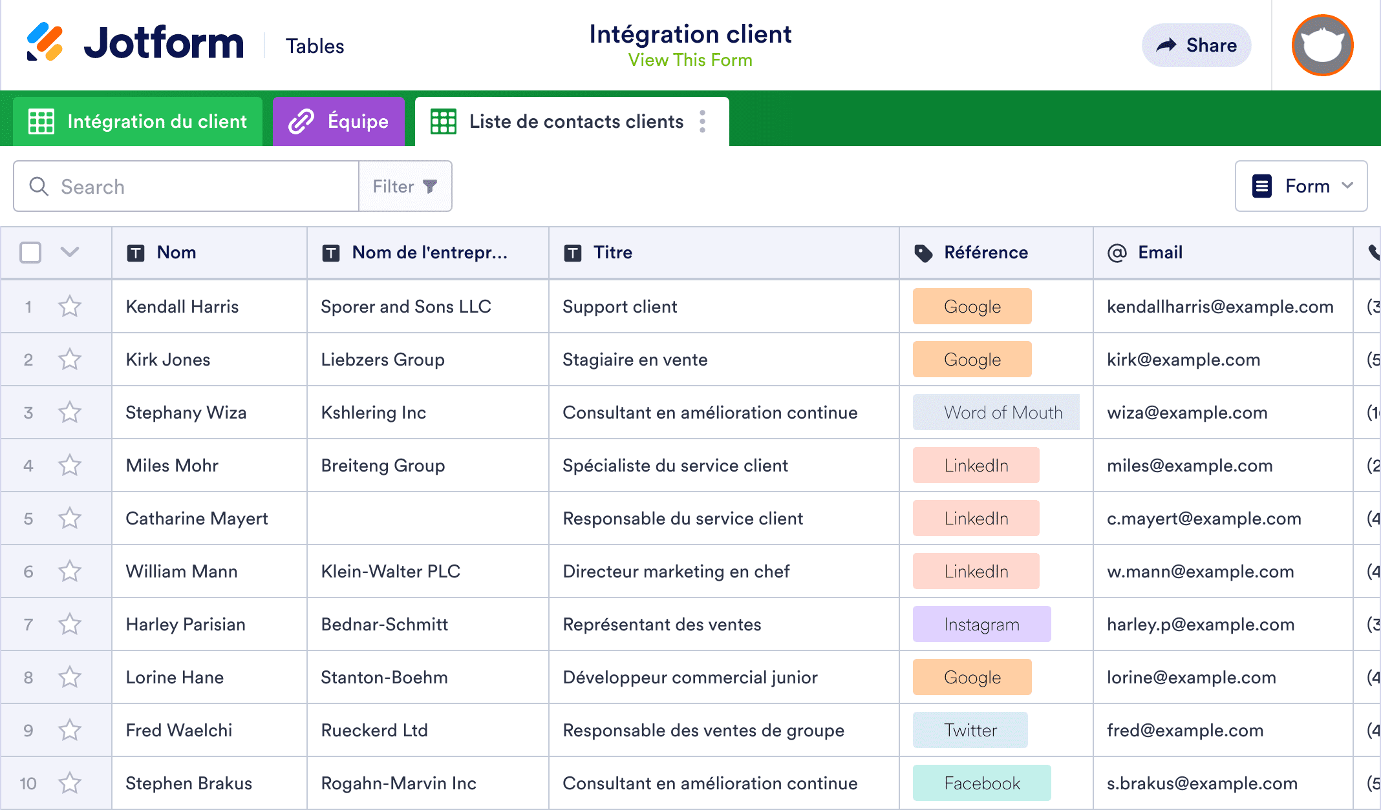This screenshot has width=1381, height=810.
Task: Star the Stephen Brakus row
Action: [70, 783]
